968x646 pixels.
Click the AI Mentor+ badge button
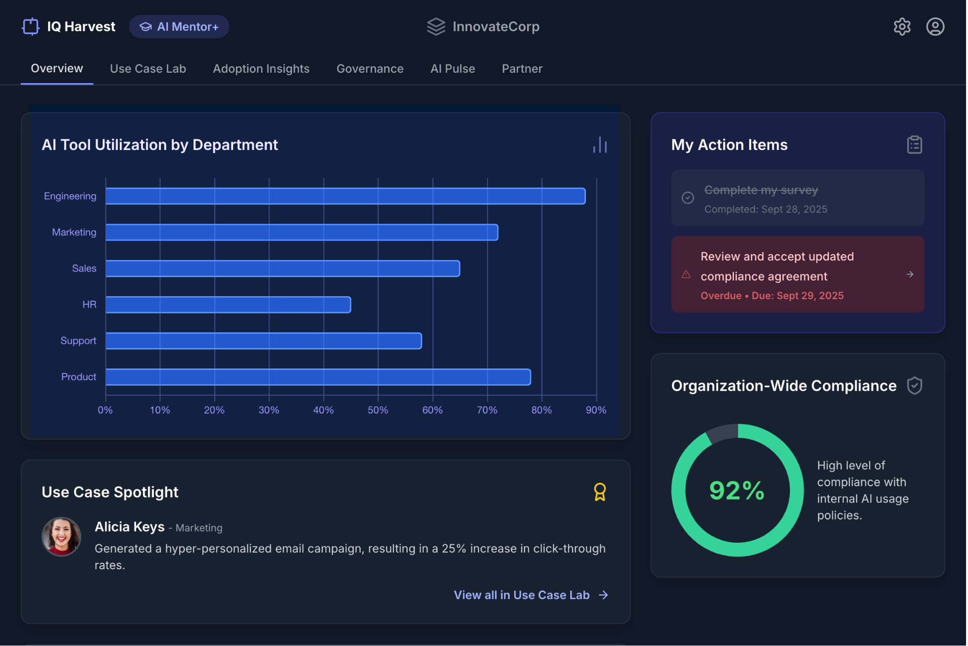(179, 27)
